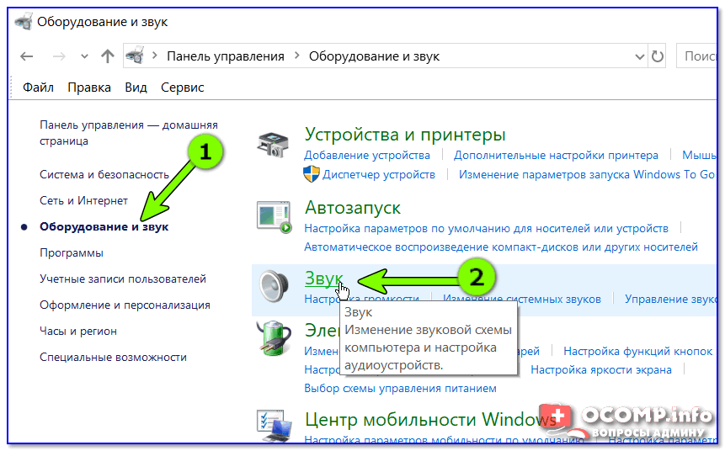Open Программы category
The height and width of the screenshot is (451, 725).
(72, 252)
